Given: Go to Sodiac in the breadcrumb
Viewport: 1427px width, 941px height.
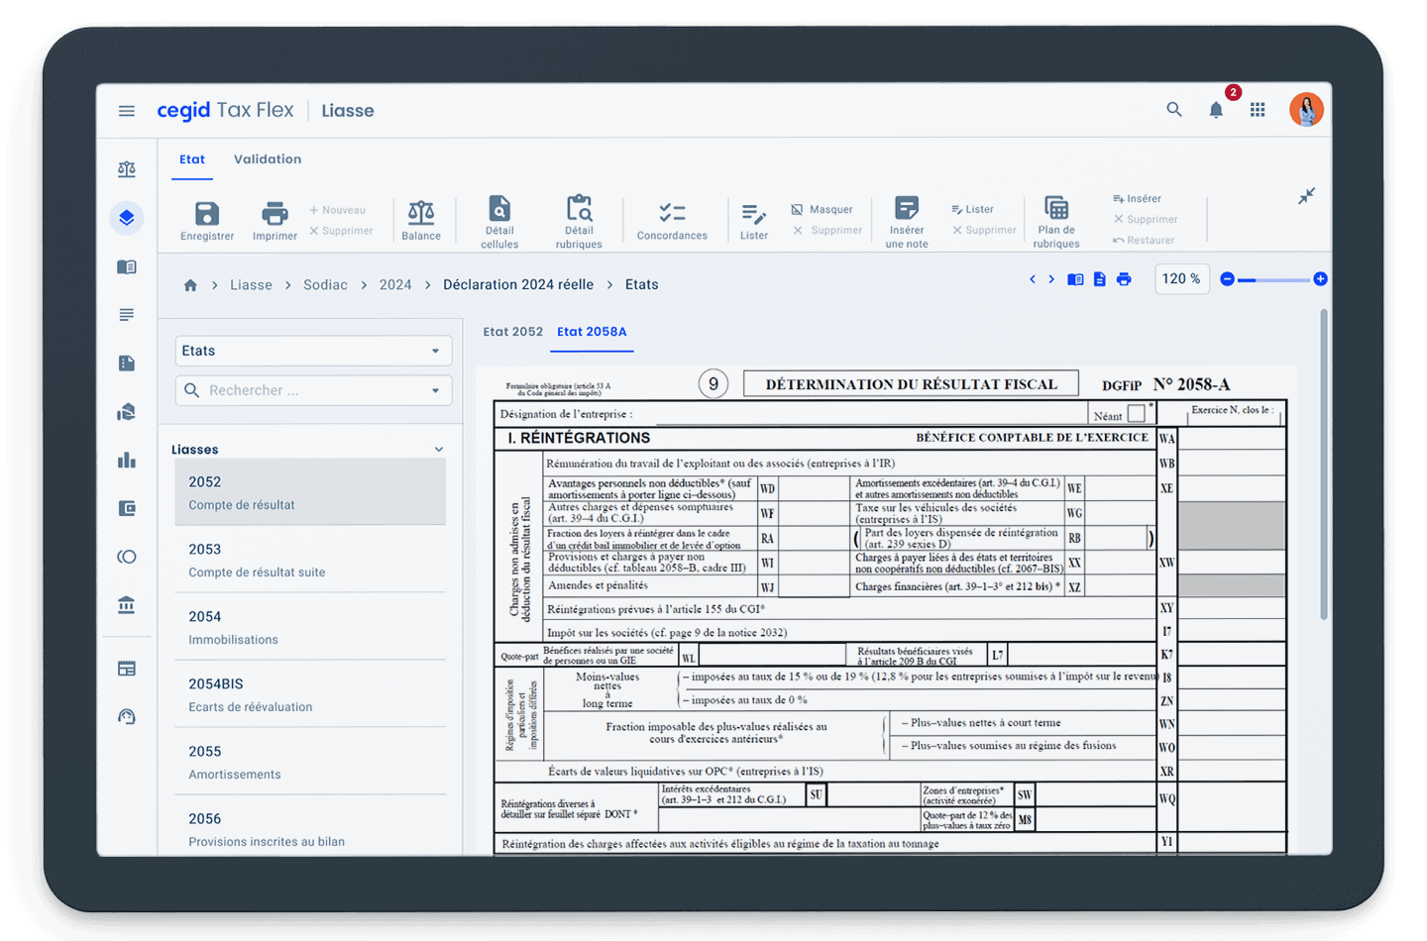Looking at the screenshot, I should pyautogui.click(x=325, y=285).
